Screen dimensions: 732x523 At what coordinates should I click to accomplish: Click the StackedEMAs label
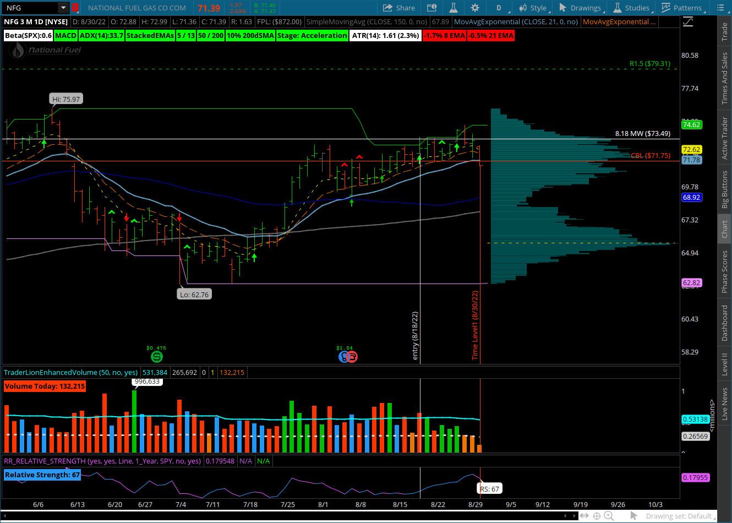(x=150, y=35)
